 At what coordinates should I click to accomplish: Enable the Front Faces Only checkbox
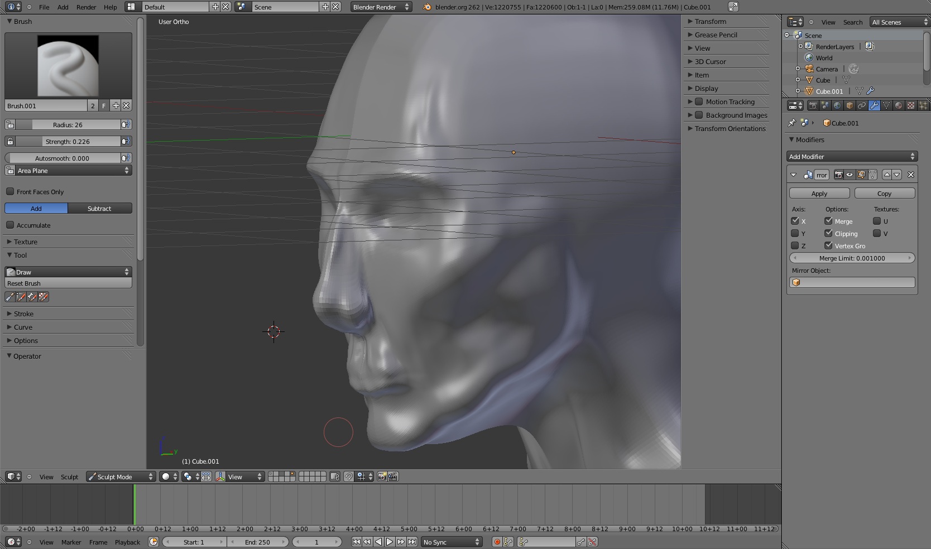click(10, 191)
